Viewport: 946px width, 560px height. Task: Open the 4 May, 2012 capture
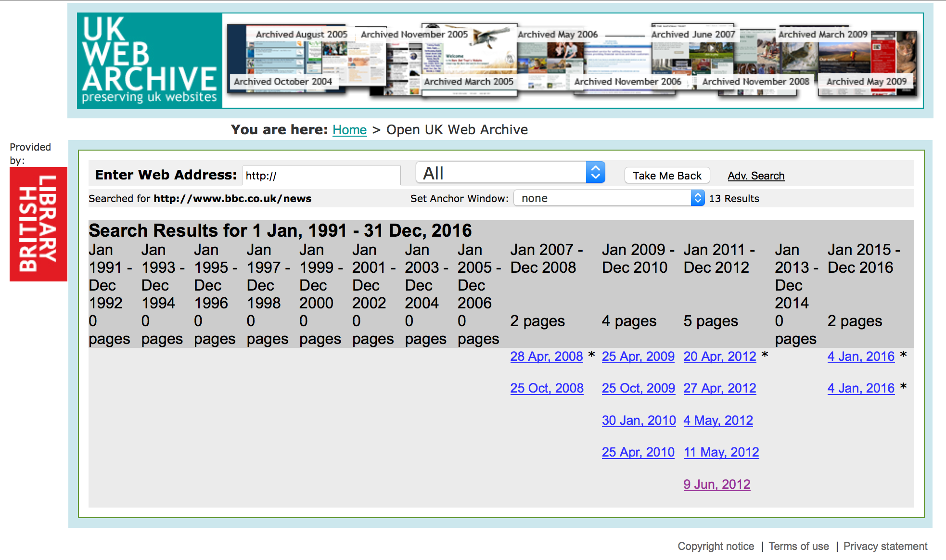[x=718, y=420]
